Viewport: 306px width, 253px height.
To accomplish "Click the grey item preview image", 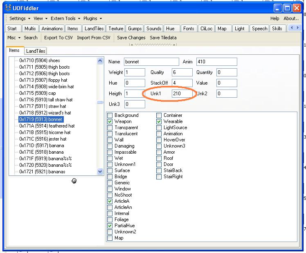I will pyautogui.click(x=74, y=181).
